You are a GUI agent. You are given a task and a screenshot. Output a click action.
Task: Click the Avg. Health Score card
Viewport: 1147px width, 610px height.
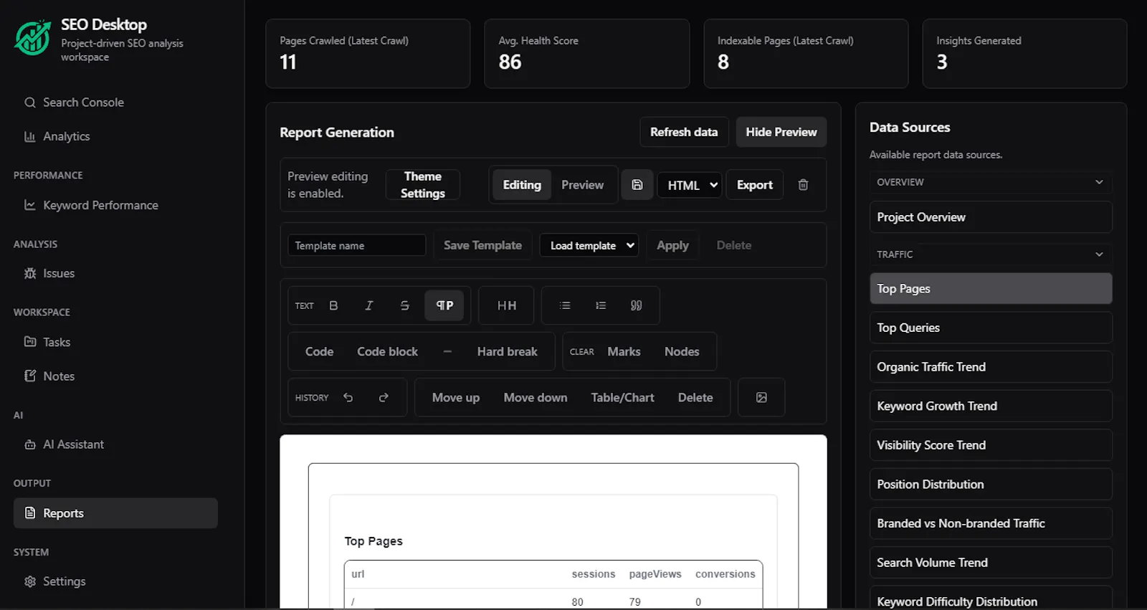pos(586,54)
